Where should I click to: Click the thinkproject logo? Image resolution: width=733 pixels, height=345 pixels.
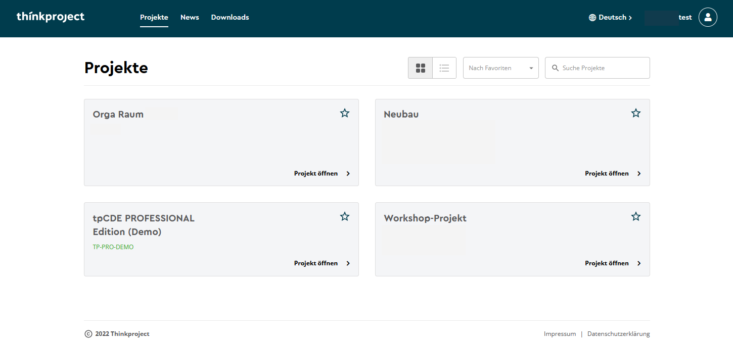(51, 17)
